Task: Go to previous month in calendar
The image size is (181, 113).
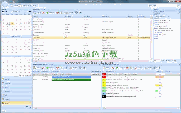Action: point(5,12)
